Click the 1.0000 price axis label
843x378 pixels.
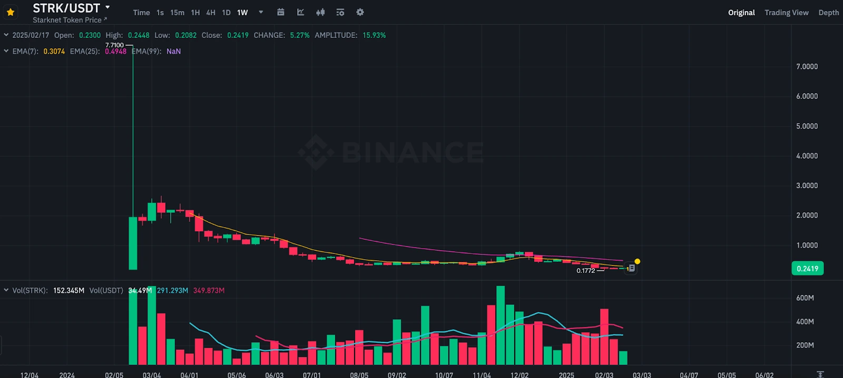pyautogui.click(x=807, y=246)
